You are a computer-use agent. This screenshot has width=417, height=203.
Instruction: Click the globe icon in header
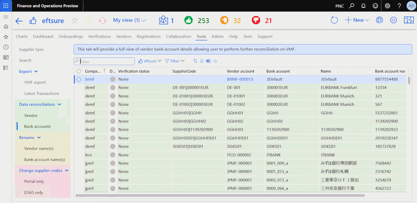[379, 20]
